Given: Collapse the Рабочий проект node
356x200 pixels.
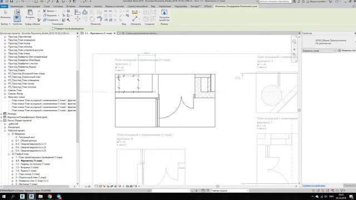Looking at the screenshot, I should click(x=5, y=131).
